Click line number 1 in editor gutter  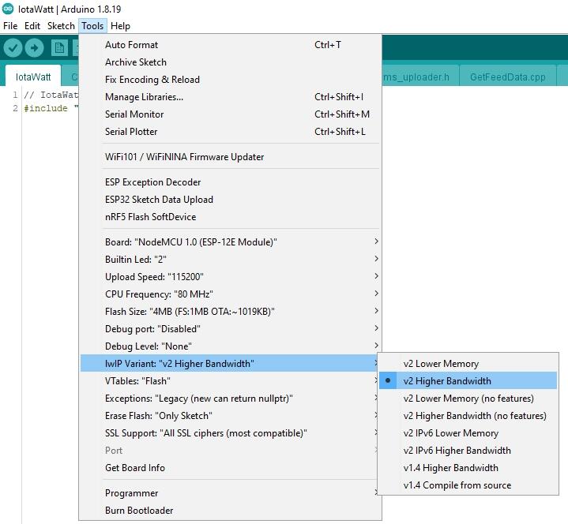coord(15,95)
